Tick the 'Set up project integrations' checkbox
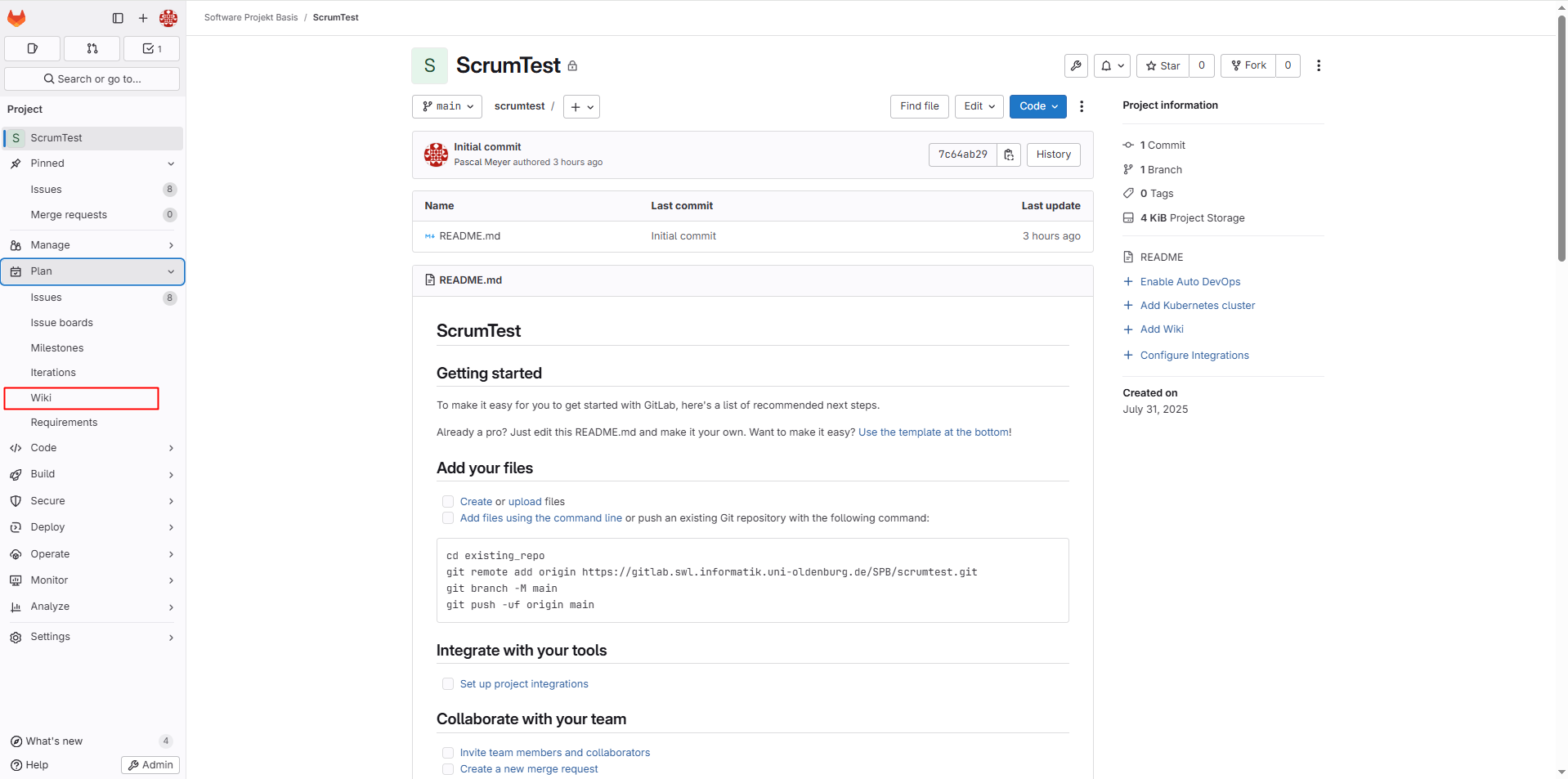 448,684
